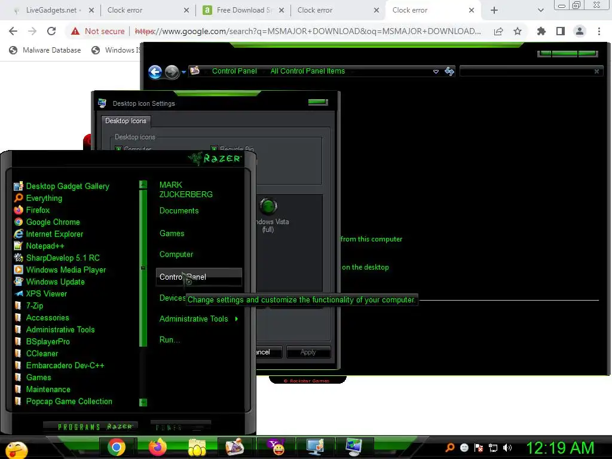Viewport: 612px width, 459px height.
Task: Click All Control Panel Items breadcrumb
Action: click(x=308, y=71)
